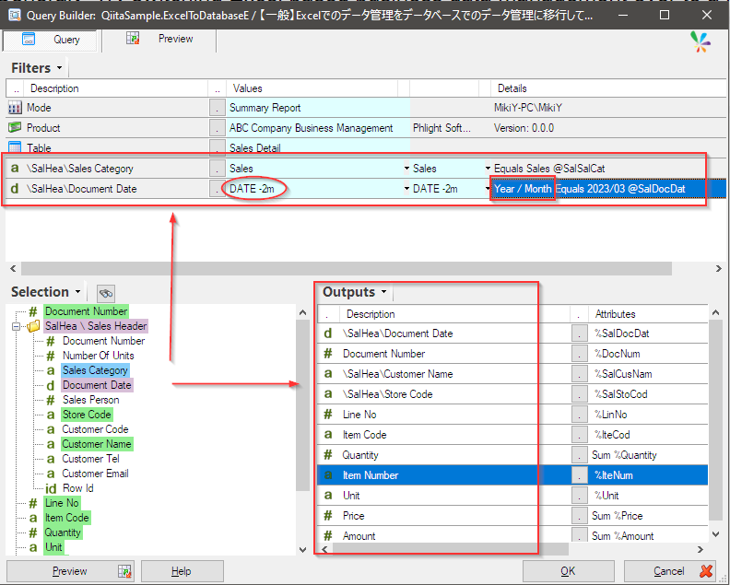Collapse the SalHea \ Sales Header tree node
Image resolution: width=730 pixels, height=585 pixels.
pyautogui.click(x=16, y=326)
